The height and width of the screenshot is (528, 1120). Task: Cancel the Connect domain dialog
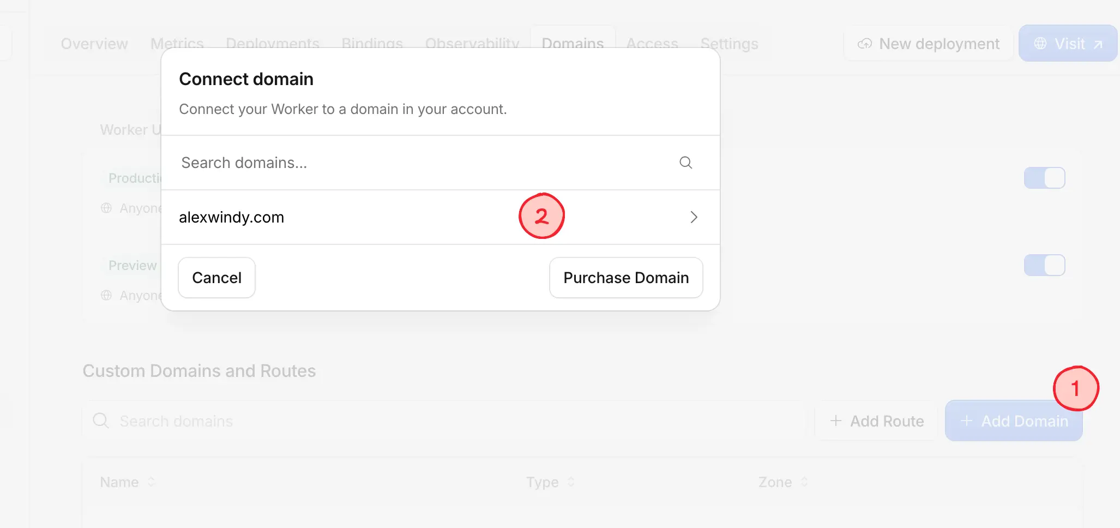click(x=217, y=278)
